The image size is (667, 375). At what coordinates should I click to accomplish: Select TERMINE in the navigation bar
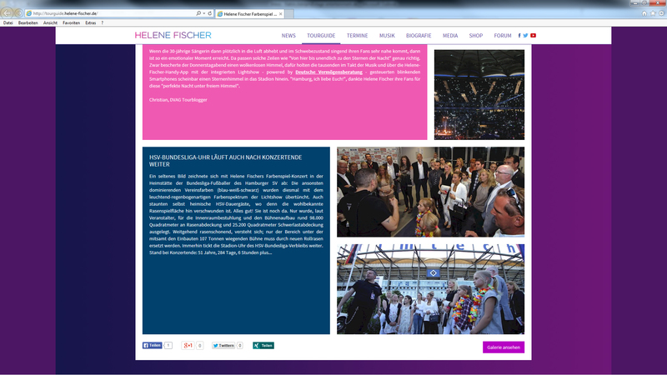pos(357,36)
